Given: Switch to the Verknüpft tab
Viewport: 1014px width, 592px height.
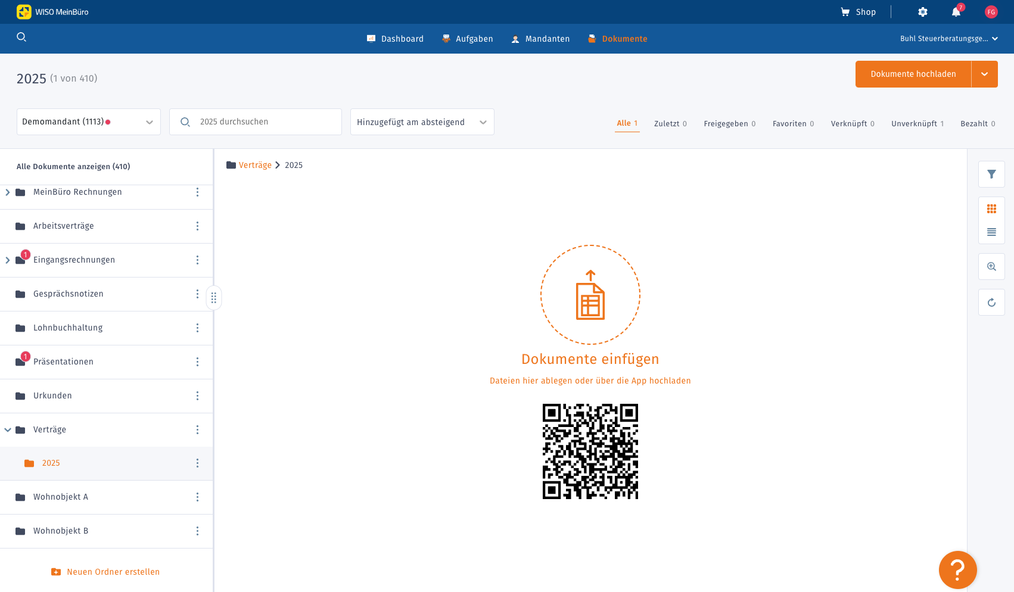Looking at the screenshot, I should (x=853, y=123).
